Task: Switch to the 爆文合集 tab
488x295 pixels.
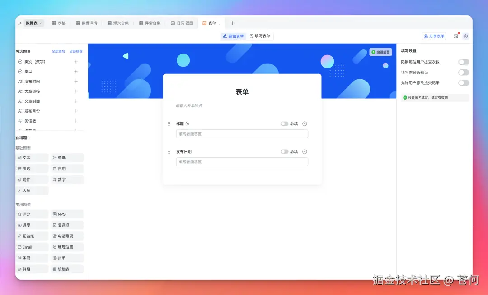Action: 119,23
